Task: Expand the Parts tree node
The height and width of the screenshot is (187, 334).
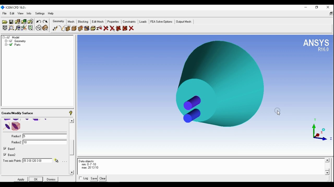Action: click(x=6, y=45)
